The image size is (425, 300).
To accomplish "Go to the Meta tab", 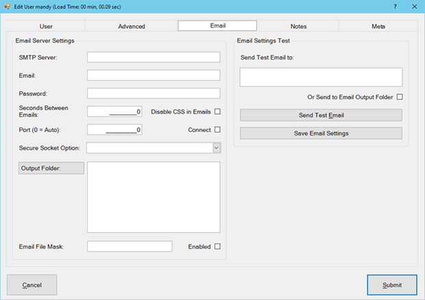I will (378, 26).
